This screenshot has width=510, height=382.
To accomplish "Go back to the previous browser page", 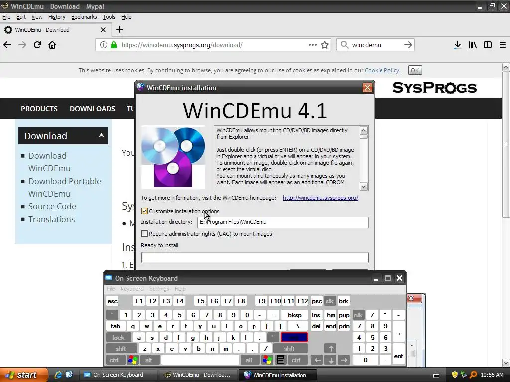I will 7,45.
